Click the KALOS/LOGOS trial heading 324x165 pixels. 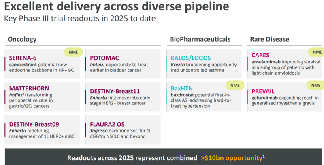pyautogui.click(x=191, y=58)
